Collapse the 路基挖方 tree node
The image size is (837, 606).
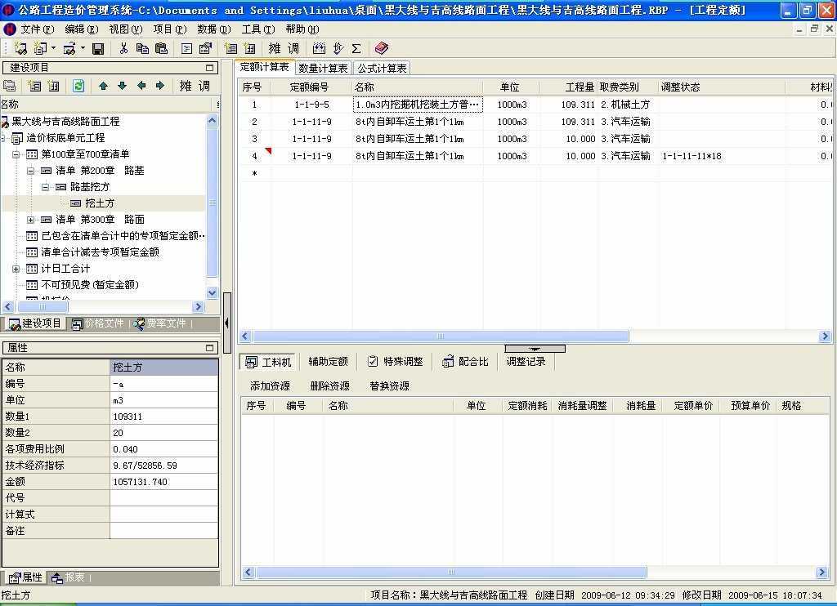46,187
